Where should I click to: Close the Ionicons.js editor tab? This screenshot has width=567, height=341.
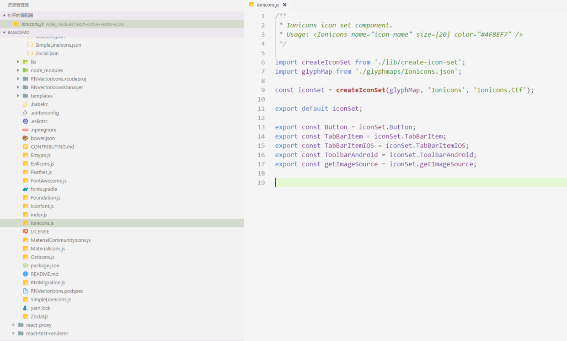click(x=284, y=5)
